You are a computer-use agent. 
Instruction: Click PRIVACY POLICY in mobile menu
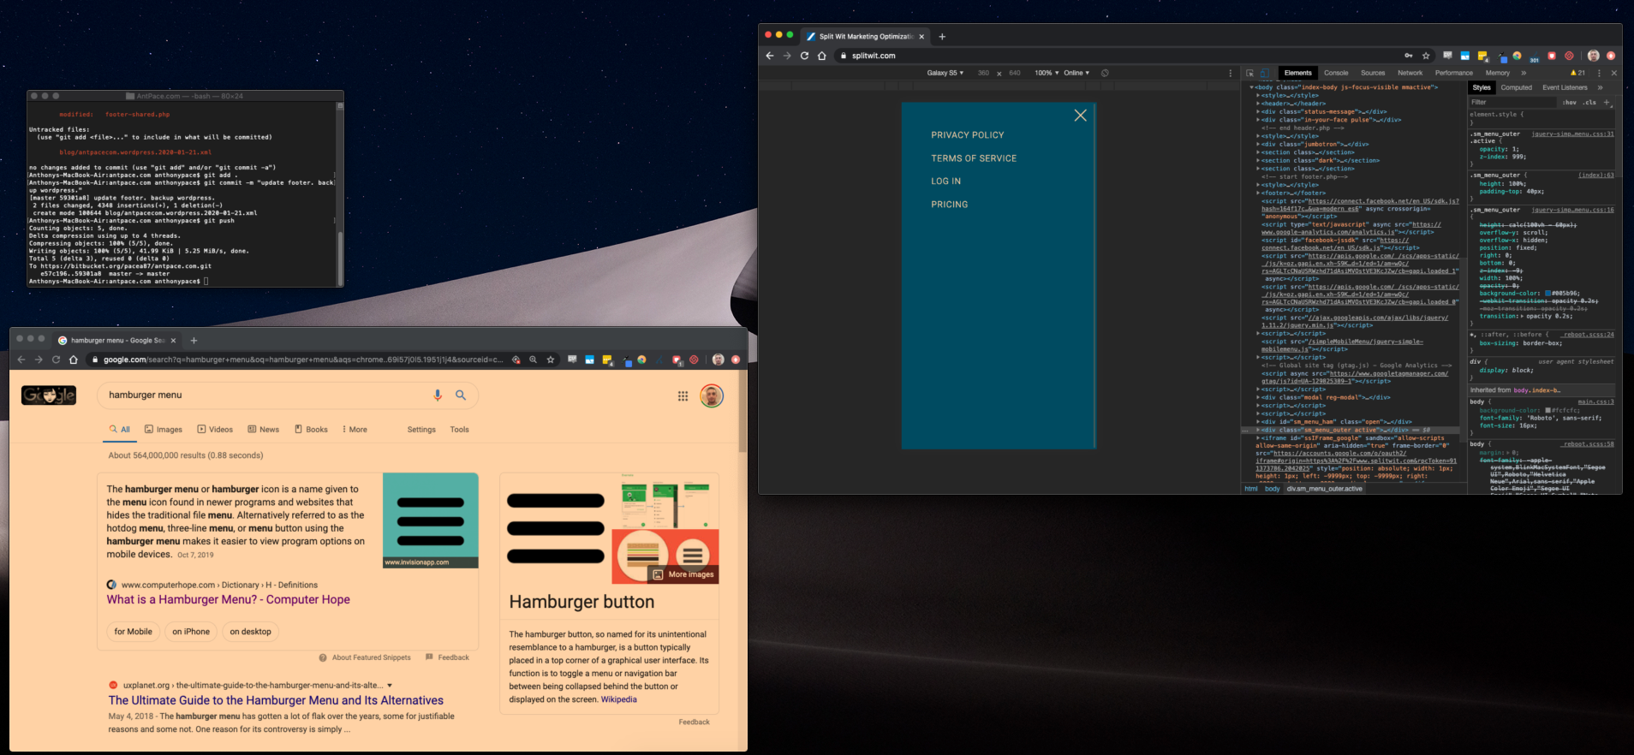tap(968, 135)
